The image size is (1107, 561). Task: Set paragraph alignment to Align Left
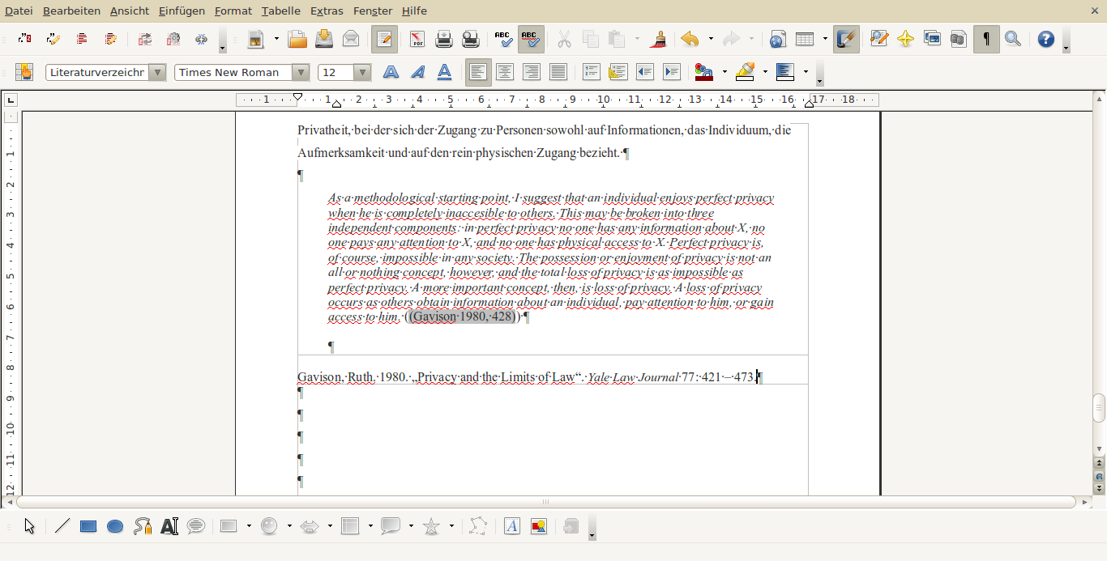pos(478,72)
